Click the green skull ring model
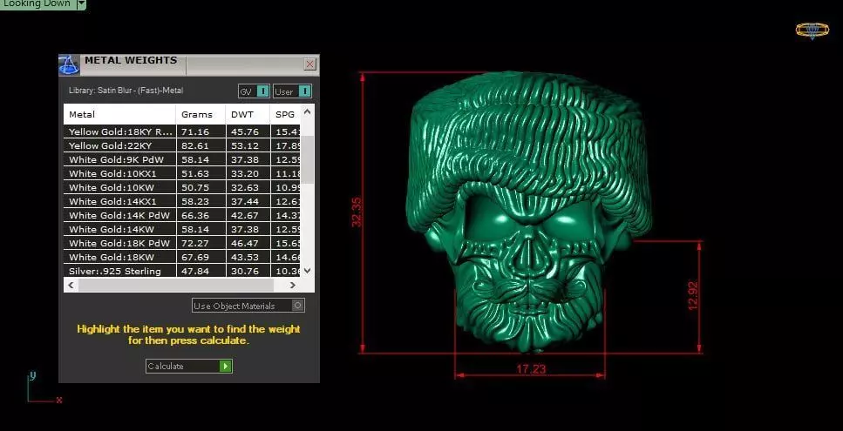The height and width of the screenshot is (431, 843). (529, 212)
